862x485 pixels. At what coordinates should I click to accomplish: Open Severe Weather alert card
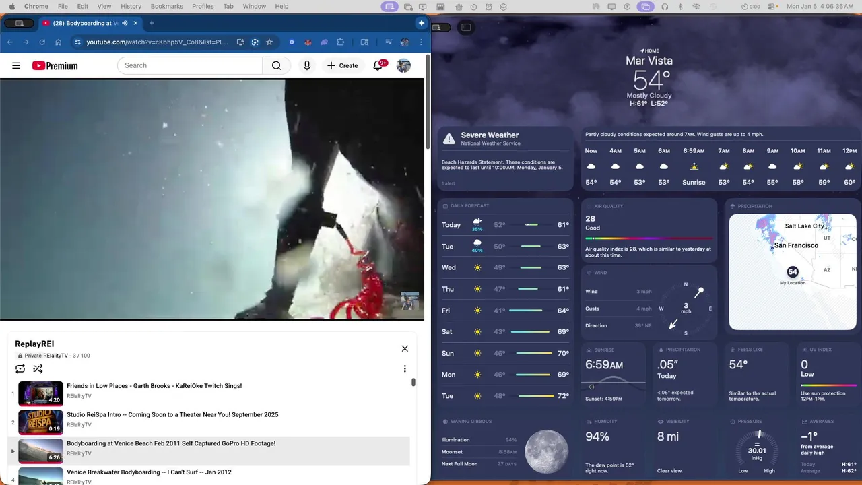click(506, 158)
